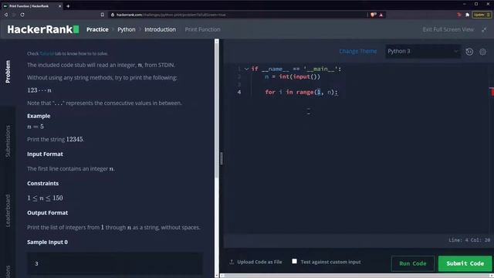The width and height of the screenshot is (494, 278).
Task: Reload the page with refresh icon
Action: pyautogui.click(x=22, y=15)
